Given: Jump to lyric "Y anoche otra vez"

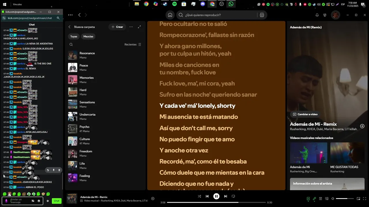Looking at the screenshot, I should pos(184,150).
